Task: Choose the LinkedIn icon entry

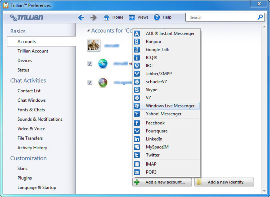Action: (137, 139)
